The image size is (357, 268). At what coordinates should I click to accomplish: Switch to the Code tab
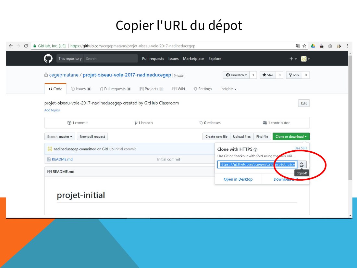pos(55,89)
